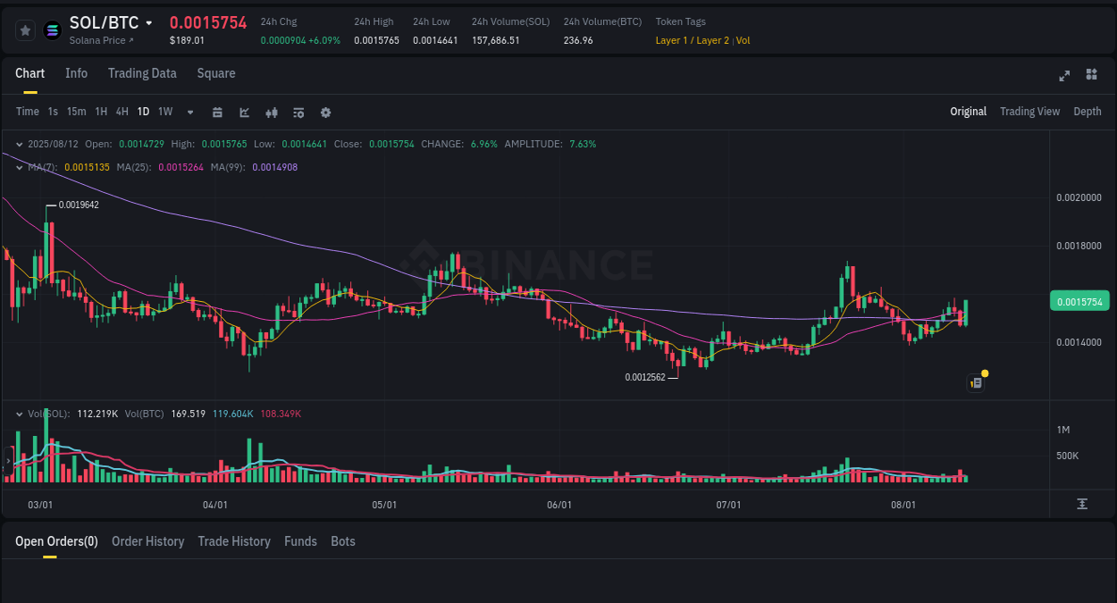Open the Order History tab
This screenshot has width=1117, height=603.
pyautogui.click(x=147, y=541)
